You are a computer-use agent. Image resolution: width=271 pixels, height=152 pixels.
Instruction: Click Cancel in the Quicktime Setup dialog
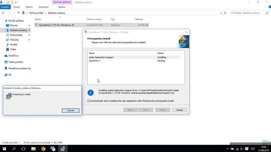[x=180, y=110]
